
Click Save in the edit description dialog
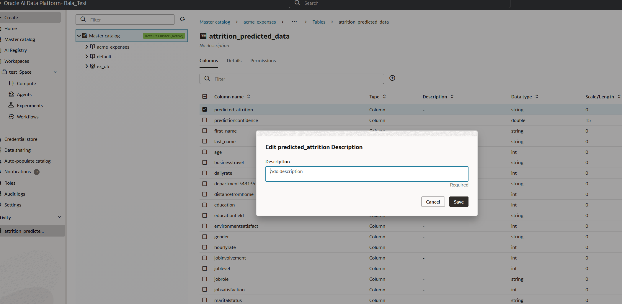coord(459,202)
